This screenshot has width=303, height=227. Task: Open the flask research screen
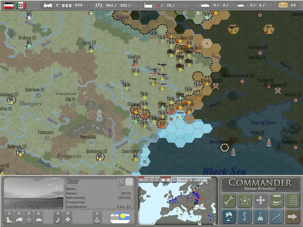(260, 216)
